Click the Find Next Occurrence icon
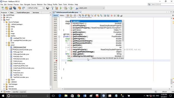Image resolution: width=174 pixels, height=98 pixels. (x=86, y=16)
